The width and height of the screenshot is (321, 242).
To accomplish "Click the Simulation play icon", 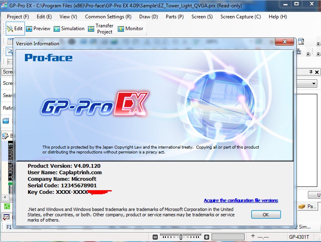I will pyautogui.click(x=57, y=29).
